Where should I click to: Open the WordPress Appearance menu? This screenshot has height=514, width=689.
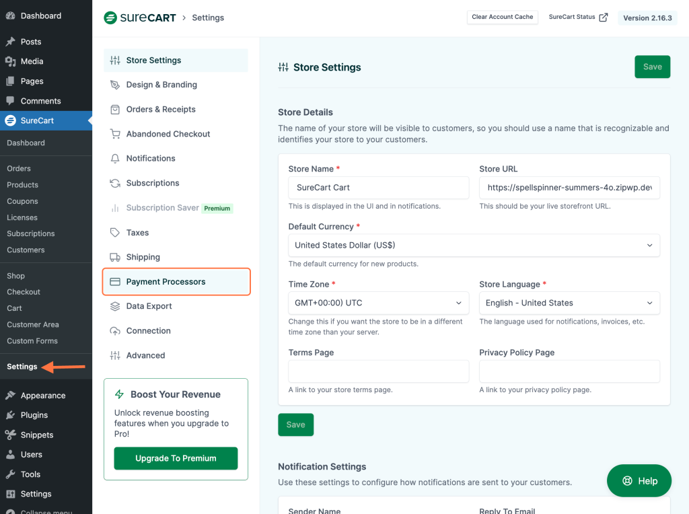click(42, 395)
